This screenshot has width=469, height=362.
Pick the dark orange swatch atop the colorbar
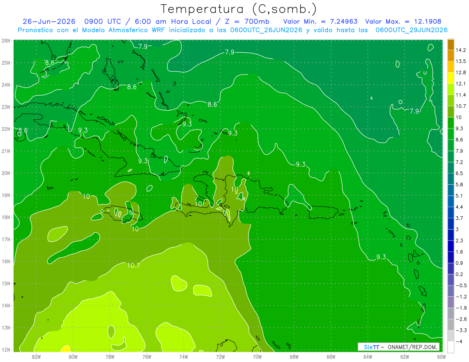(x=451, y=45)
